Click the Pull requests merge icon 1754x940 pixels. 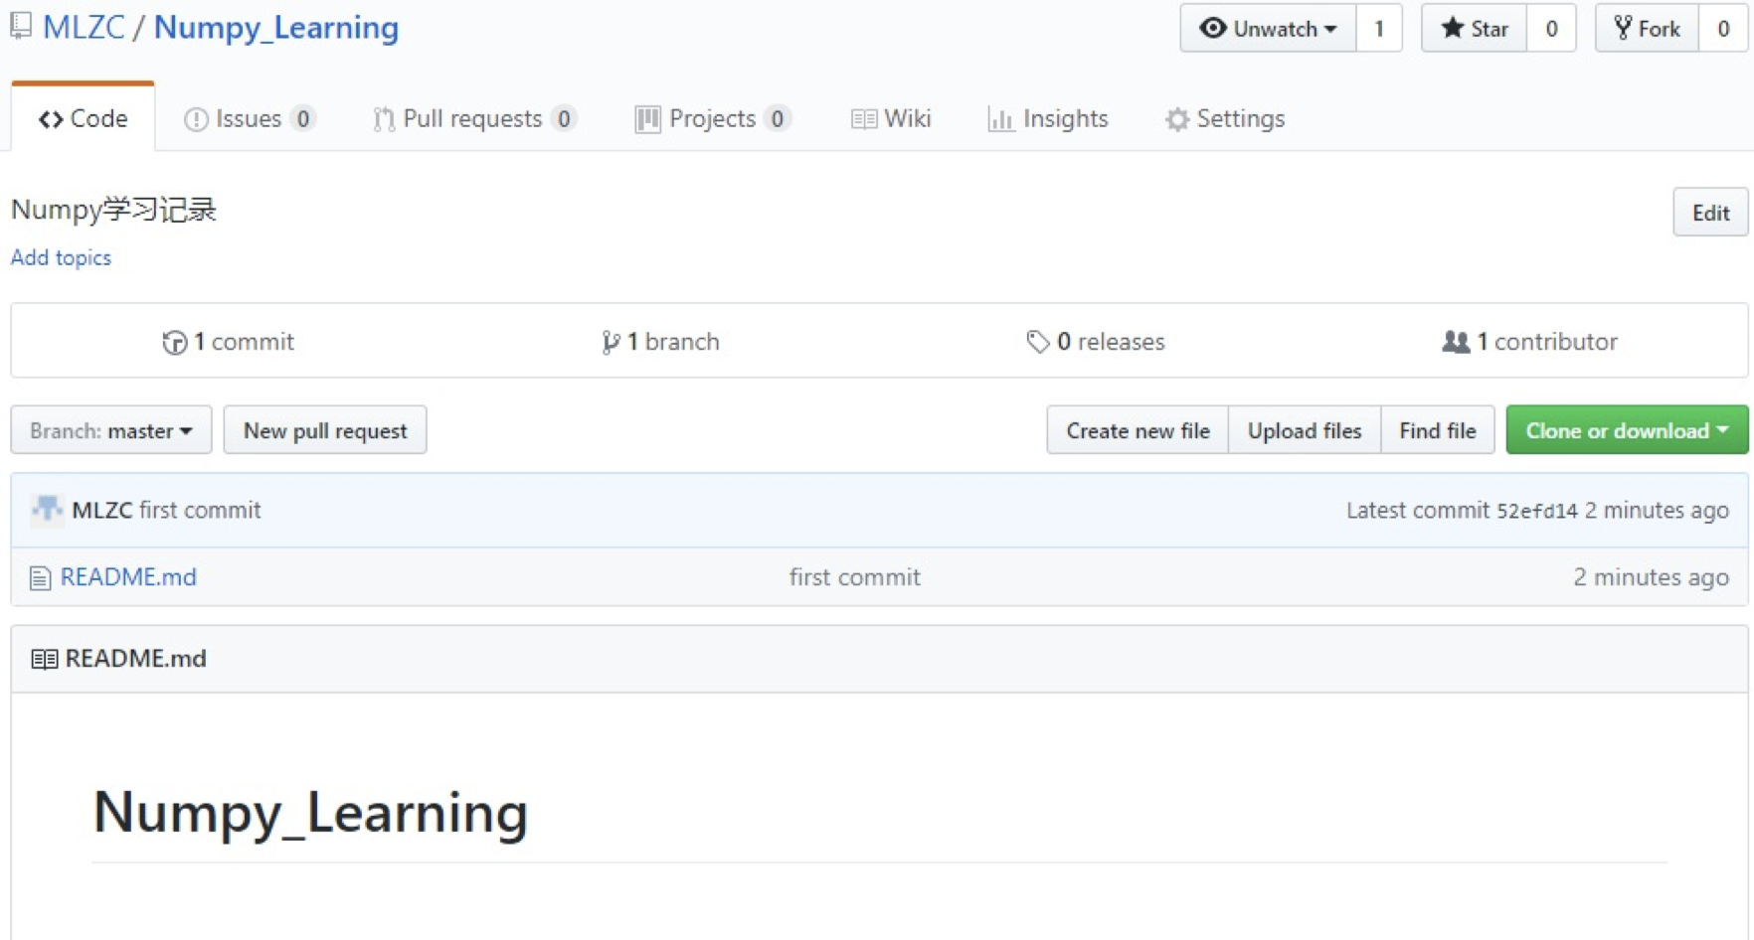point(384,119)
